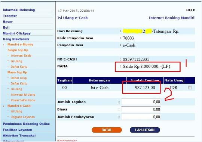Open the Informasi Rekening menu
The image size is (202, 142).
click(19, 10)
